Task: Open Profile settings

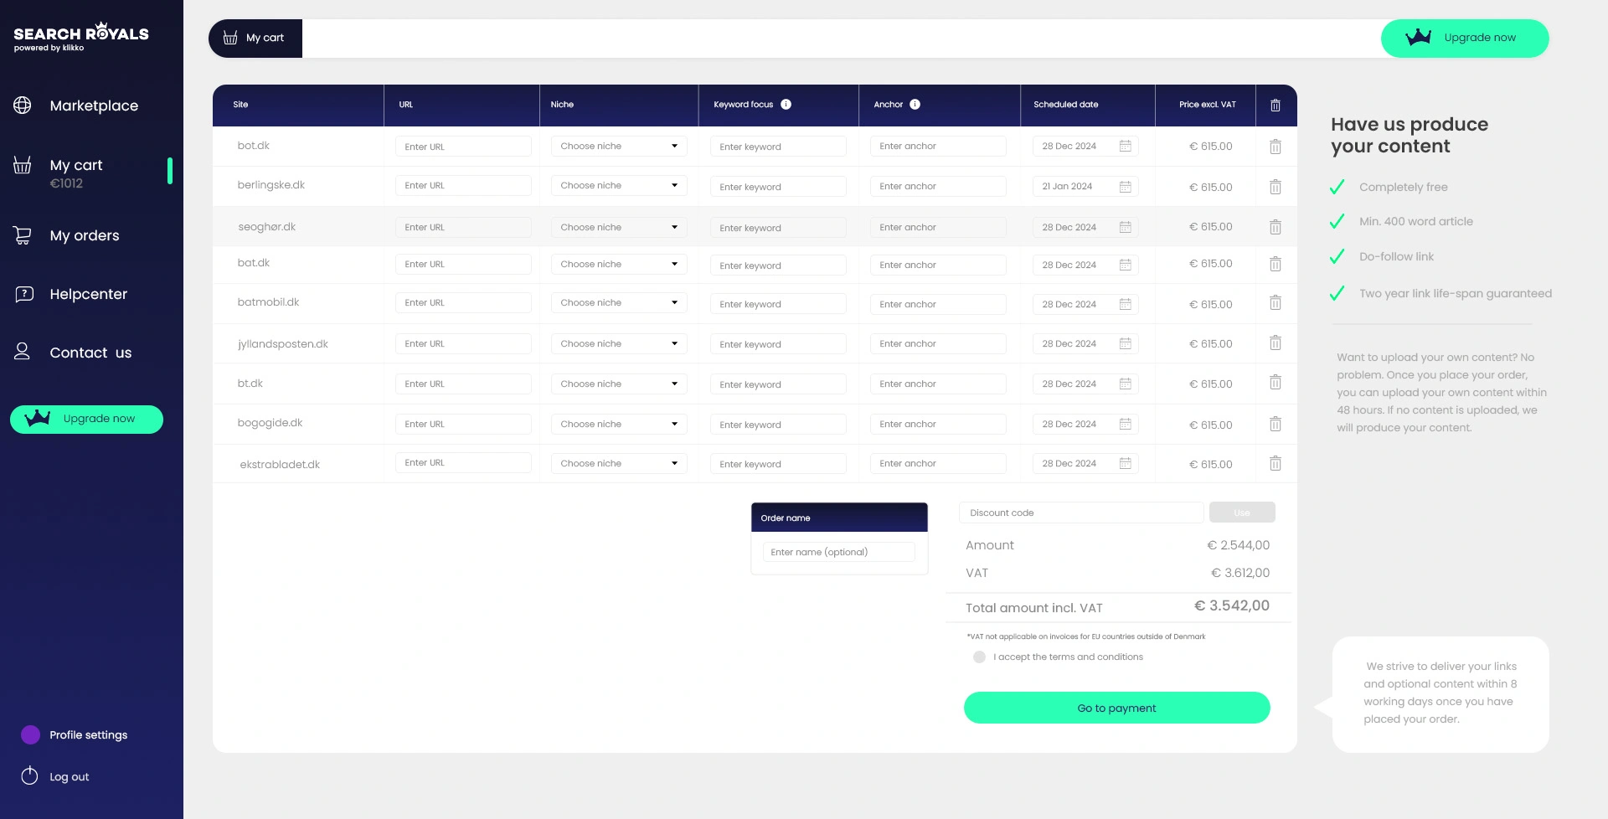Action: pyautogui.click(x=88, y=734)
